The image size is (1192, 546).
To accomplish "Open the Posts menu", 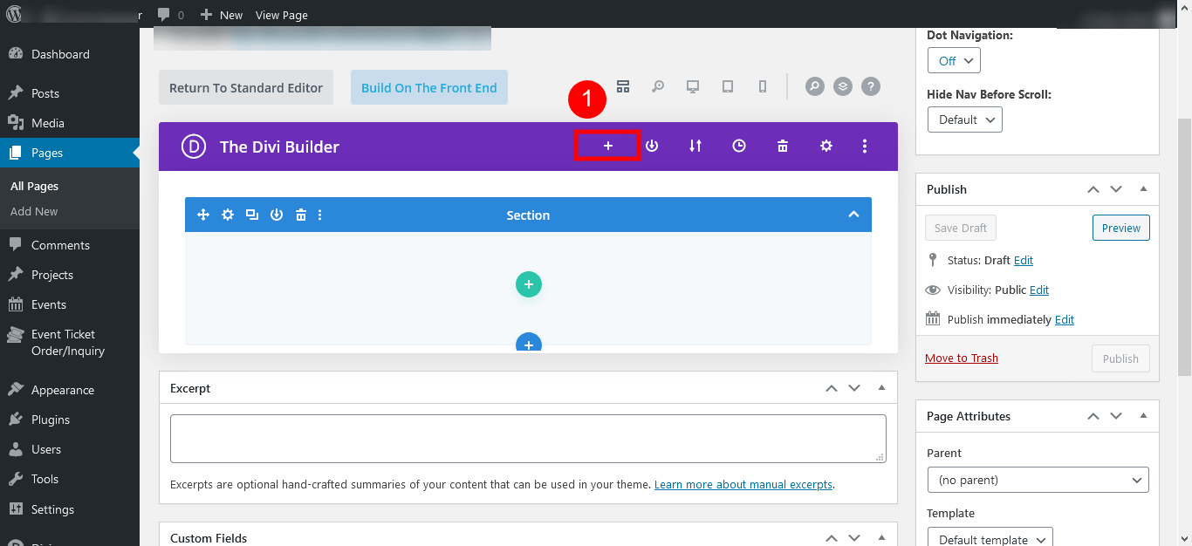I will [x=70, y=93].
